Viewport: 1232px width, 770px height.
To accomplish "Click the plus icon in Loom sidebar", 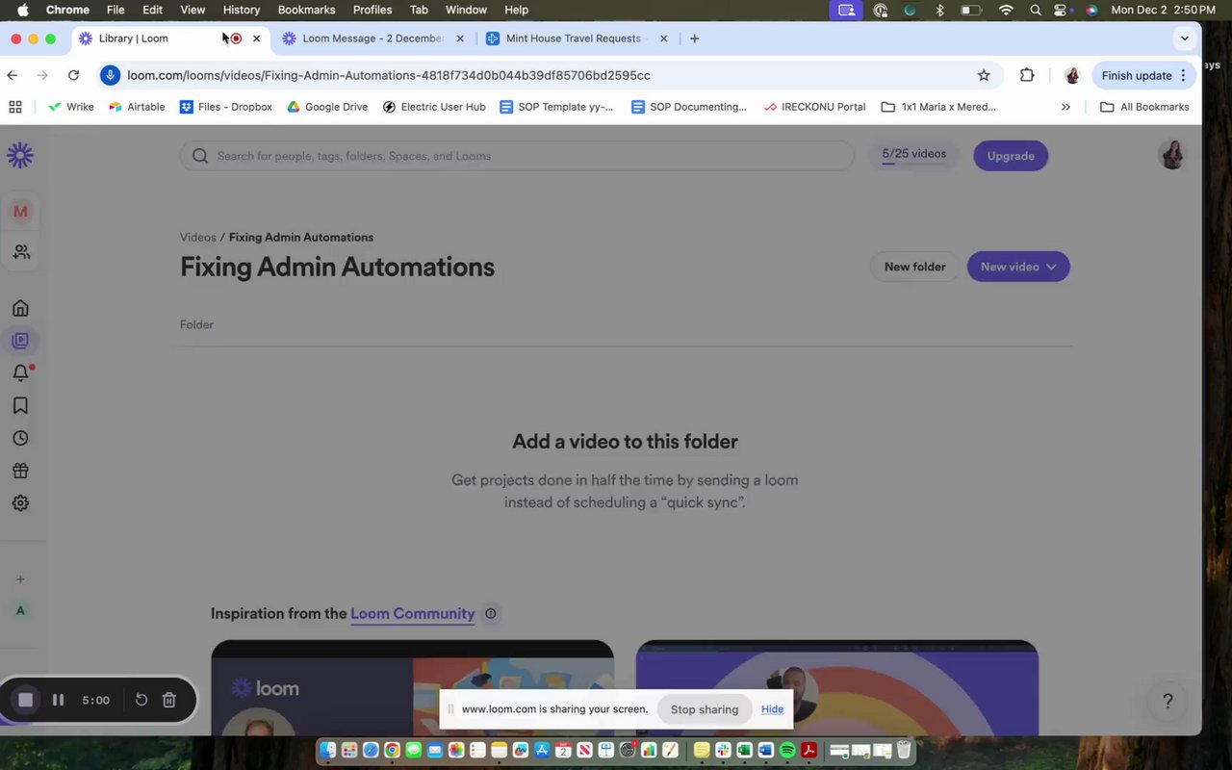I will [20, 579].
